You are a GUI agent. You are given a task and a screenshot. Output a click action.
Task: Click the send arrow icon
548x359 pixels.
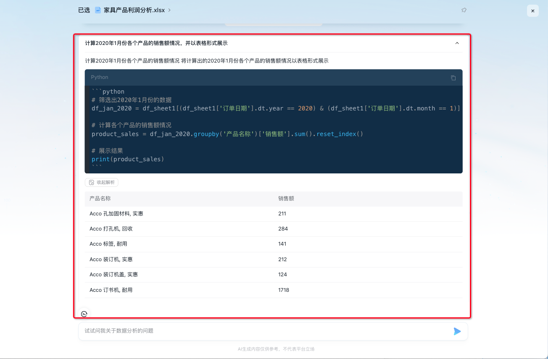[457, 331]
